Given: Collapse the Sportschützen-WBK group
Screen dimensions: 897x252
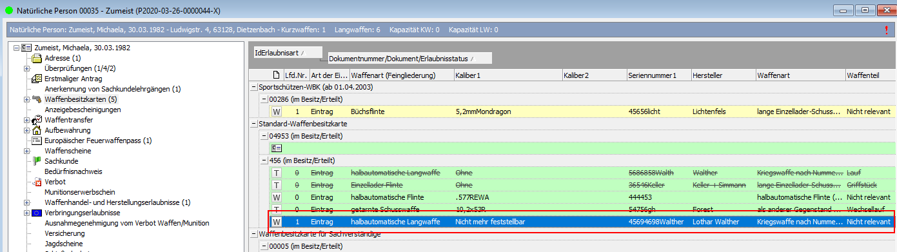Looking at the screenshot, I should tap(254, 87).
